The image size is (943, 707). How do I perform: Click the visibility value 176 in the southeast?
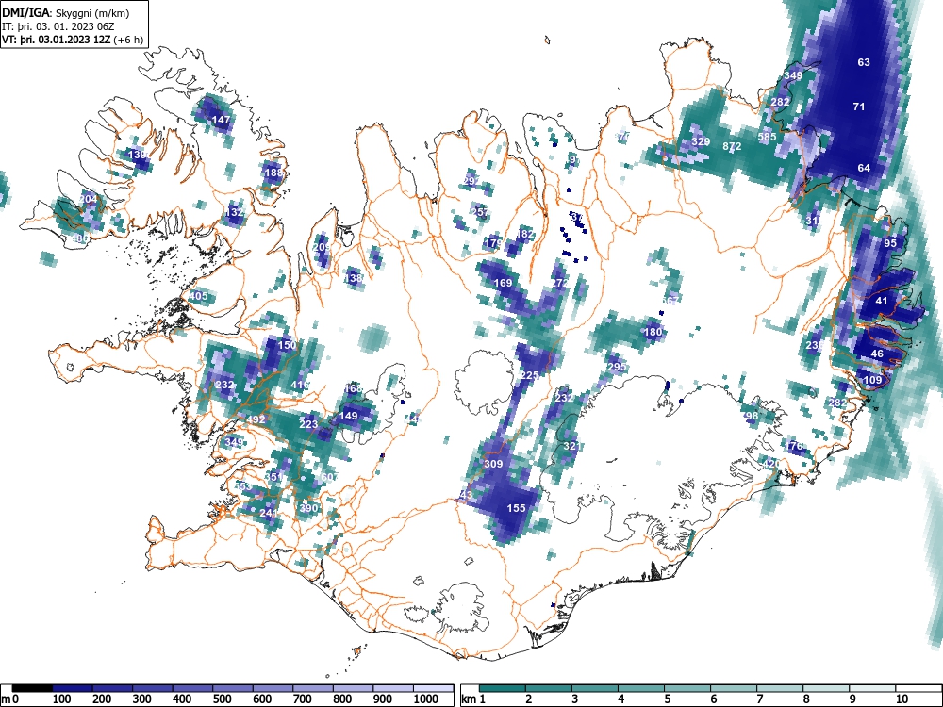tap(794, 446)
